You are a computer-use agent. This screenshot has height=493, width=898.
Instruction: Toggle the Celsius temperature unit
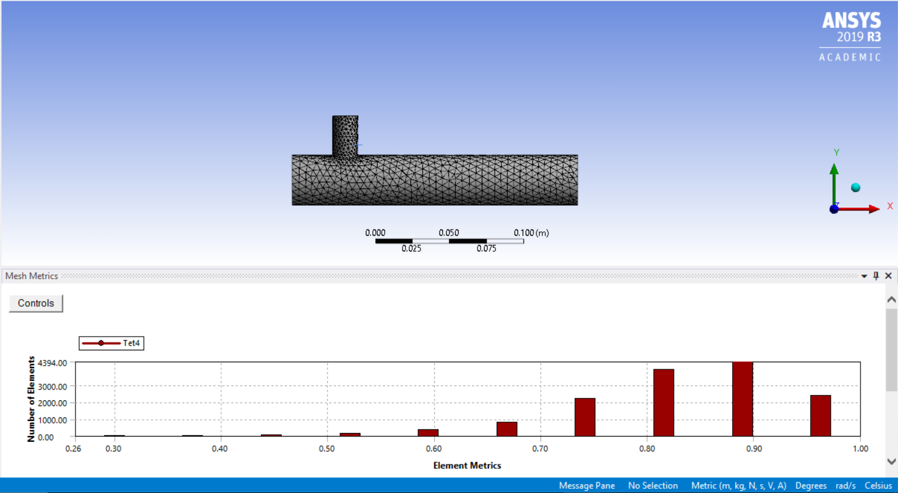click(877, 485)
